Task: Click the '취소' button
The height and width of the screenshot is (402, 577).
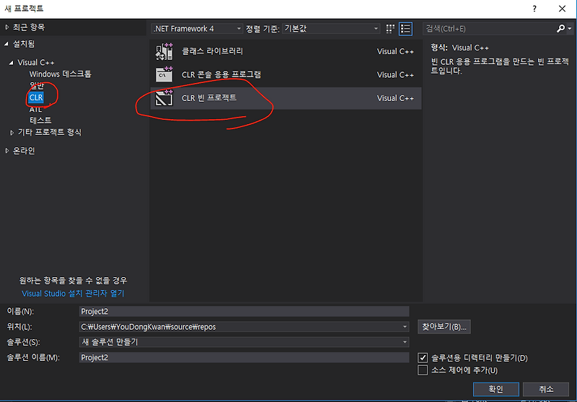Action: (546, 389)
